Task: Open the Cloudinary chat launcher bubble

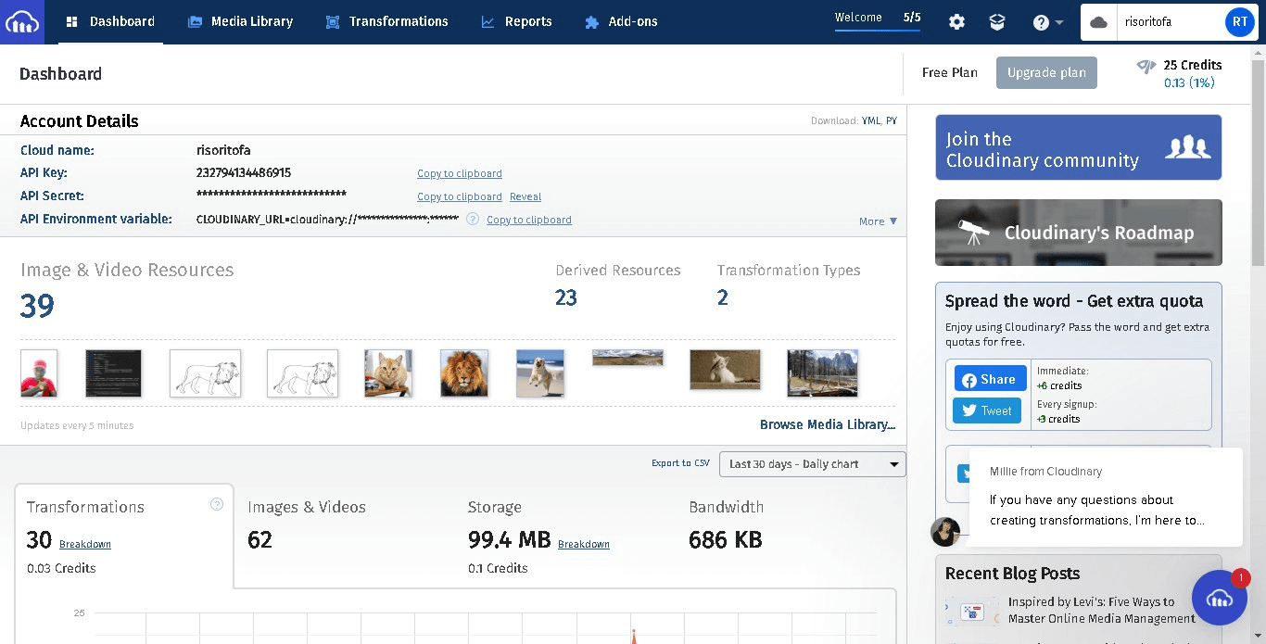Action: [x=1220, y=599]
